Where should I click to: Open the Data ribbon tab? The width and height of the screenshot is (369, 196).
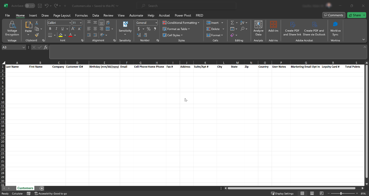(96, 15)
